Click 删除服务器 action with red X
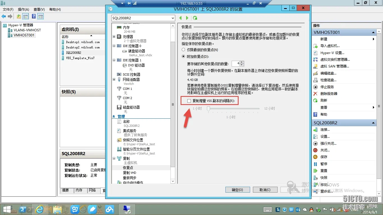The image size is (383, 215). 329,94
